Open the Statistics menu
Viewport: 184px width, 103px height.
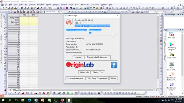64,5
